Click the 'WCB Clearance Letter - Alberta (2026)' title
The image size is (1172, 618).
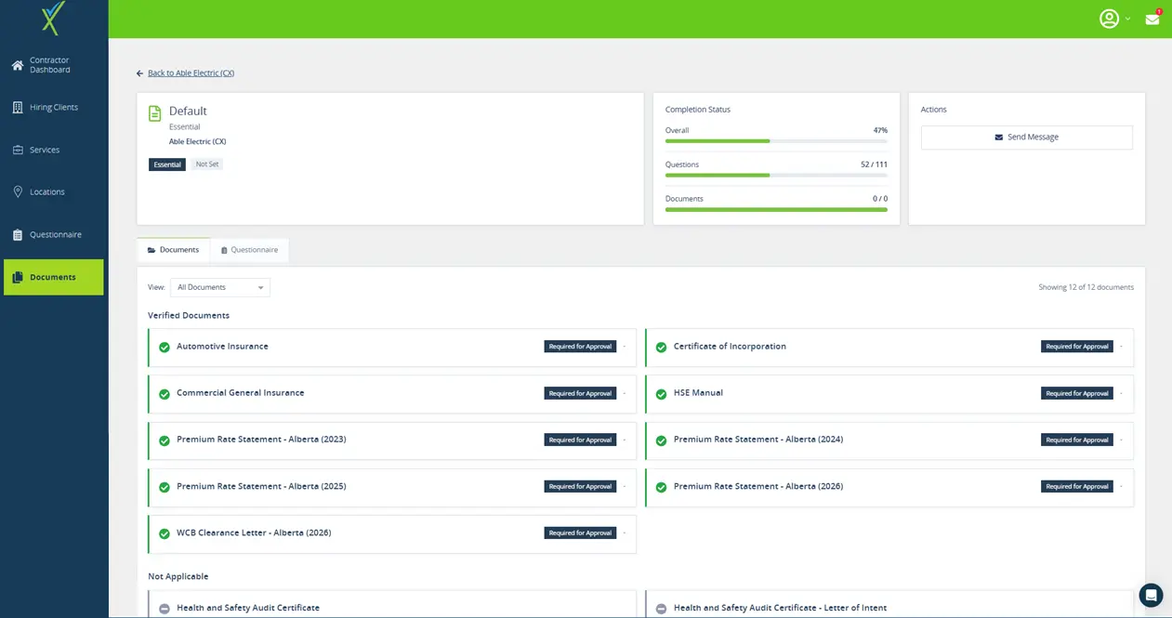pos(254,533)
